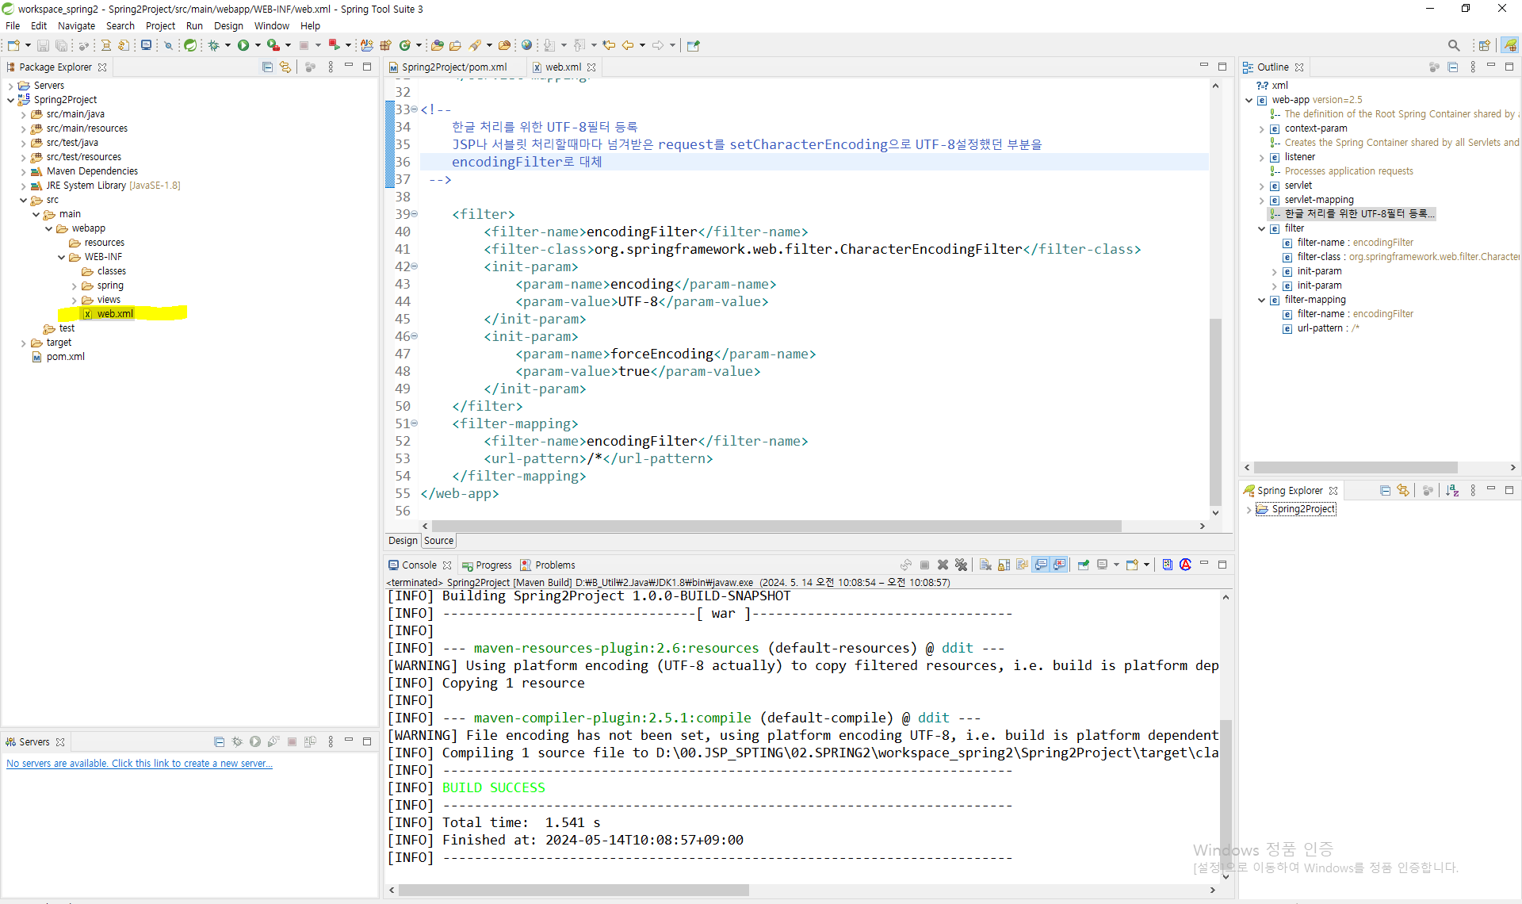The image size is (1522, 904).
Task: Switch to Design view at editor bottom
Action: tap(403, 541)
